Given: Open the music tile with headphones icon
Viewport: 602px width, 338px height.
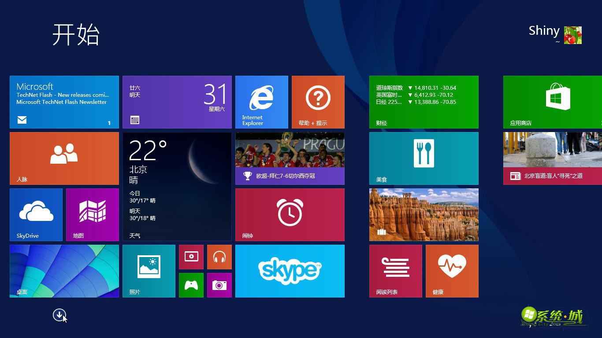Looking at the screenshot, I should [x=219, y=257].
